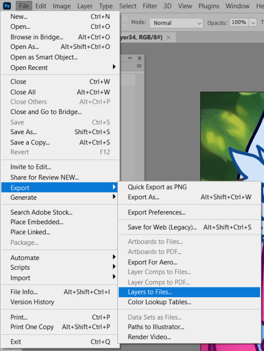Open the View menu
The width and height of the screenshot is (264, 351).
point(185,6)
